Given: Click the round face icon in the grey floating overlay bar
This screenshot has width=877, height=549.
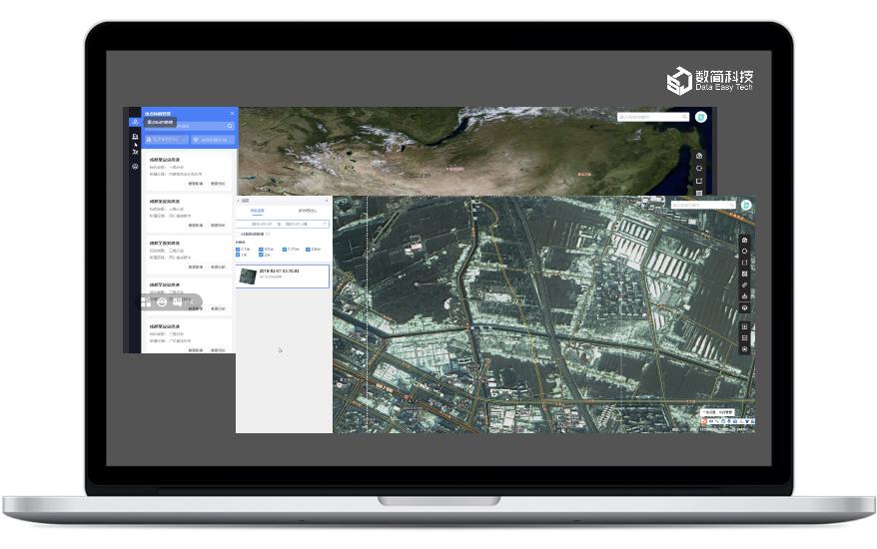Looking at the screenshot, I should coord(162,302).
